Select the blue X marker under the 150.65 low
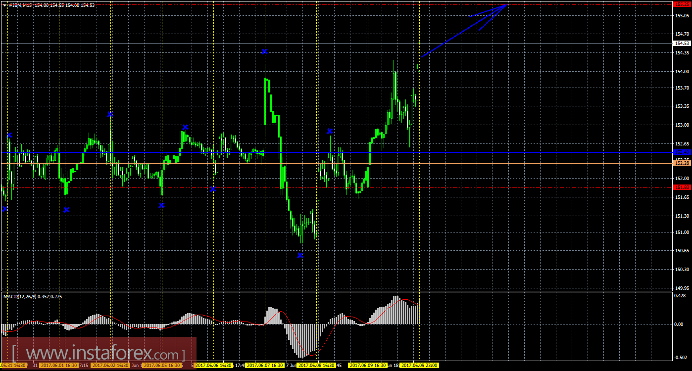Viewport: 692px width, 371px height. 300,255
